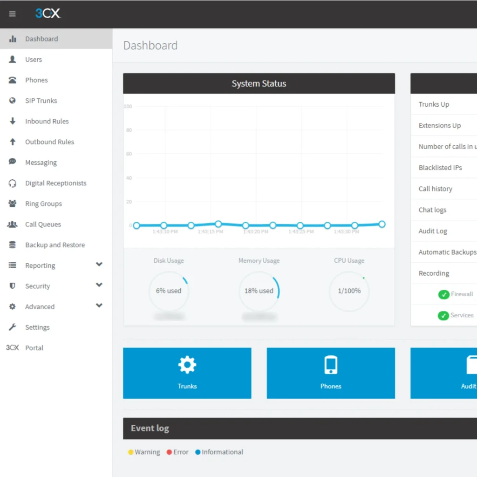
Task: Click the green Services status check
Action: tap(444, 315)
